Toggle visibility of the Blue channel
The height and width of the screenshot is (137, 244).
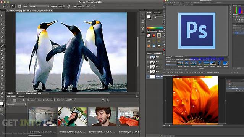pos(148,72)
